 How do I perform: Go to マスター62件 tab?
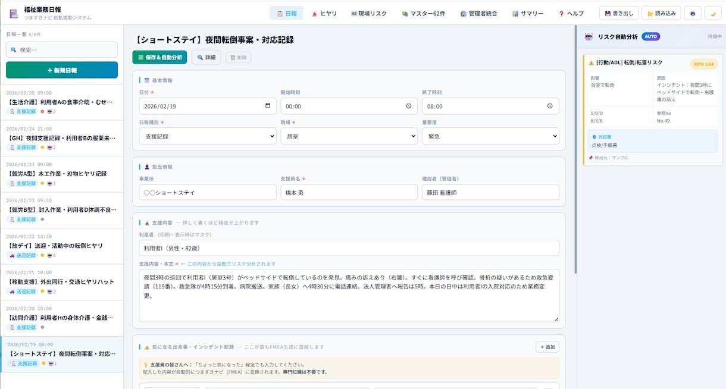pyautogui.click(x=423, y=13)
